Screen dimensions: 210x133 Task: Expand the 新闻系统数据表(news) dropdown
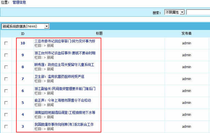(x=25, y=26)
